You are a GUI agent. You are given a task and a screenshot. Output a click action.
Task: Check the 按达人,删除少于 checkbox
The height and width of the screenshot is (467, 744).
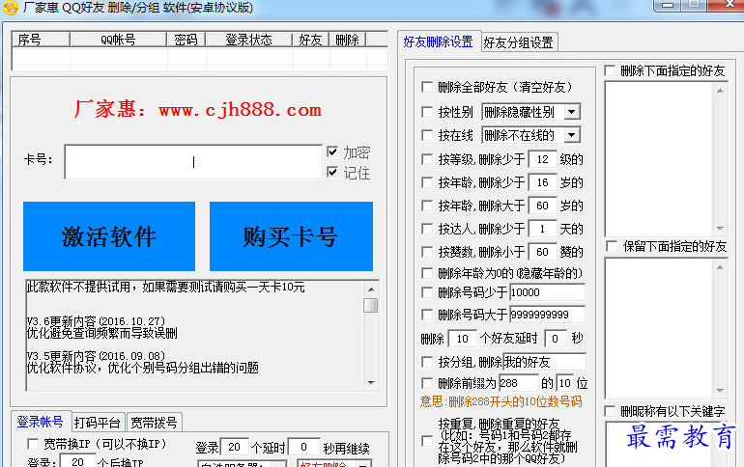point(427,229)
